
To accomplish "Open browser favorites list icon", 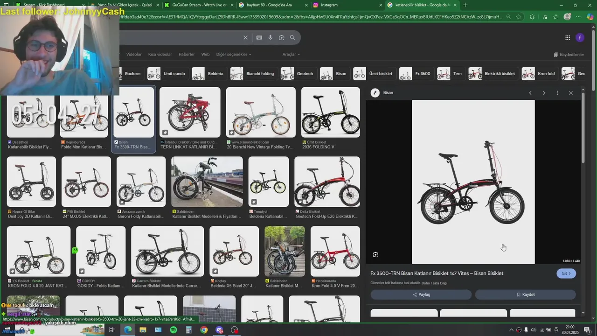I will [x=555, y=17].
